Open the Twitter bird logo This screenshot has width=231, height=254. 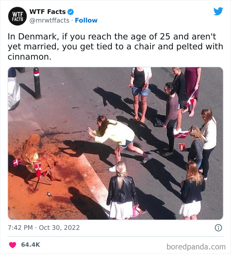pos(218,11)
